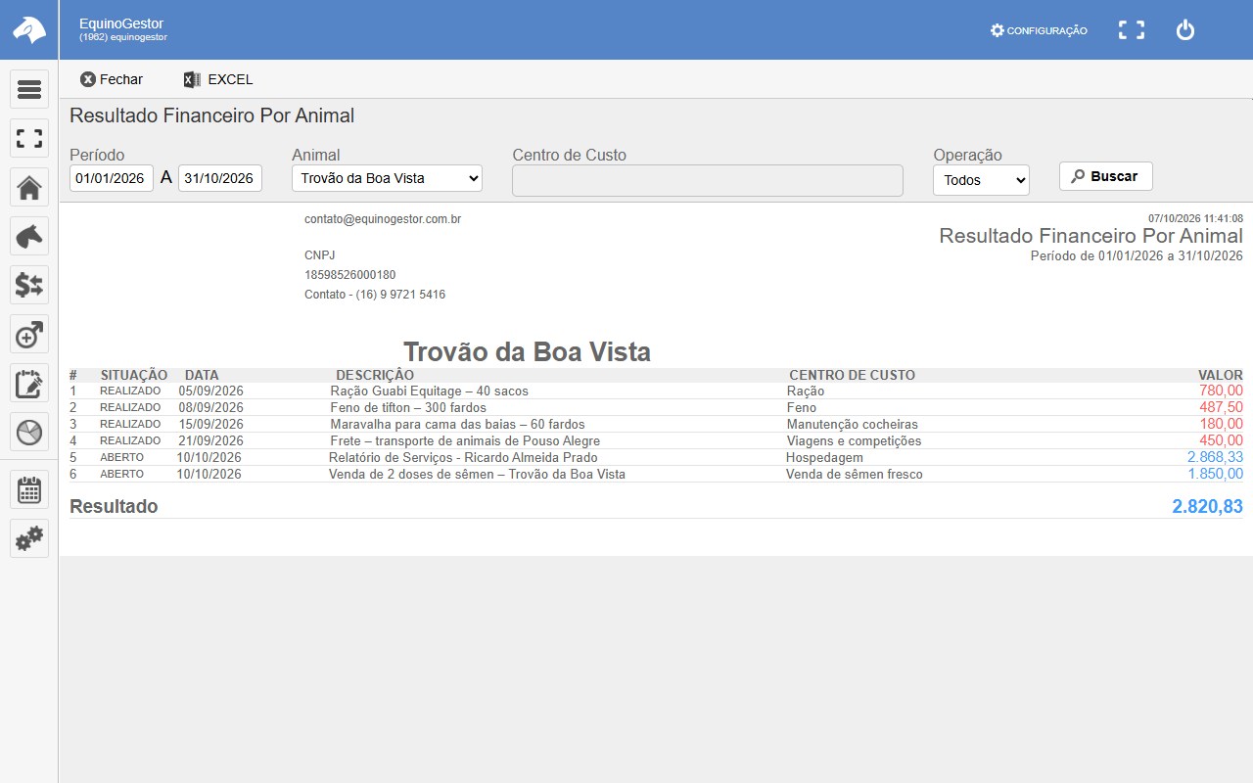Click the EquinoGestor horse logo
Image resolution: width=1253 pixels, height=783 pixels.
[29, 29]
